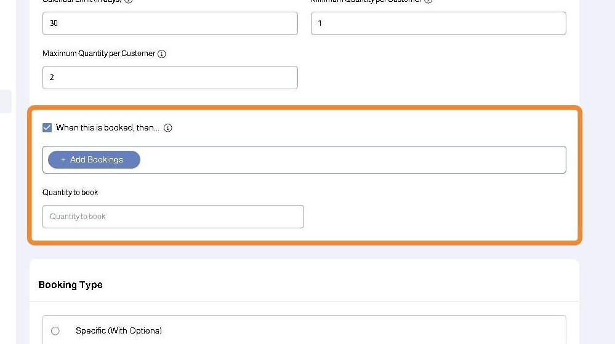Click the partial sidebar item at left edge

[6, 102]
